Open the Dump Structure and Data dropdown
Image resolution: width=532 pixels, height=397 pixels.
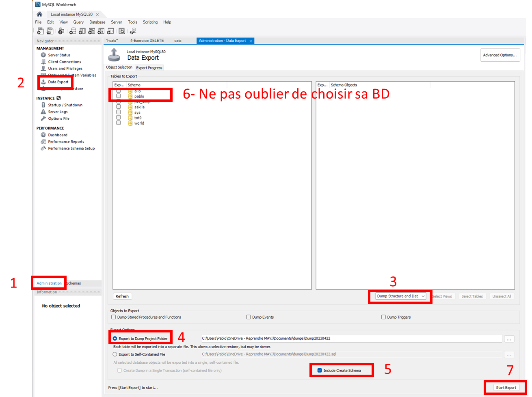tap(401, 296)
